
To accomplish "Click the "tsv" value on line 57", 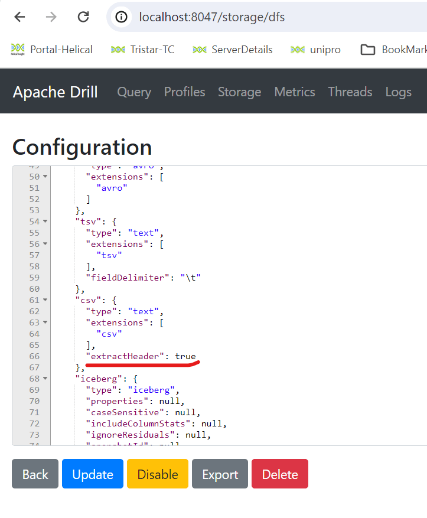I will point(109,256).
